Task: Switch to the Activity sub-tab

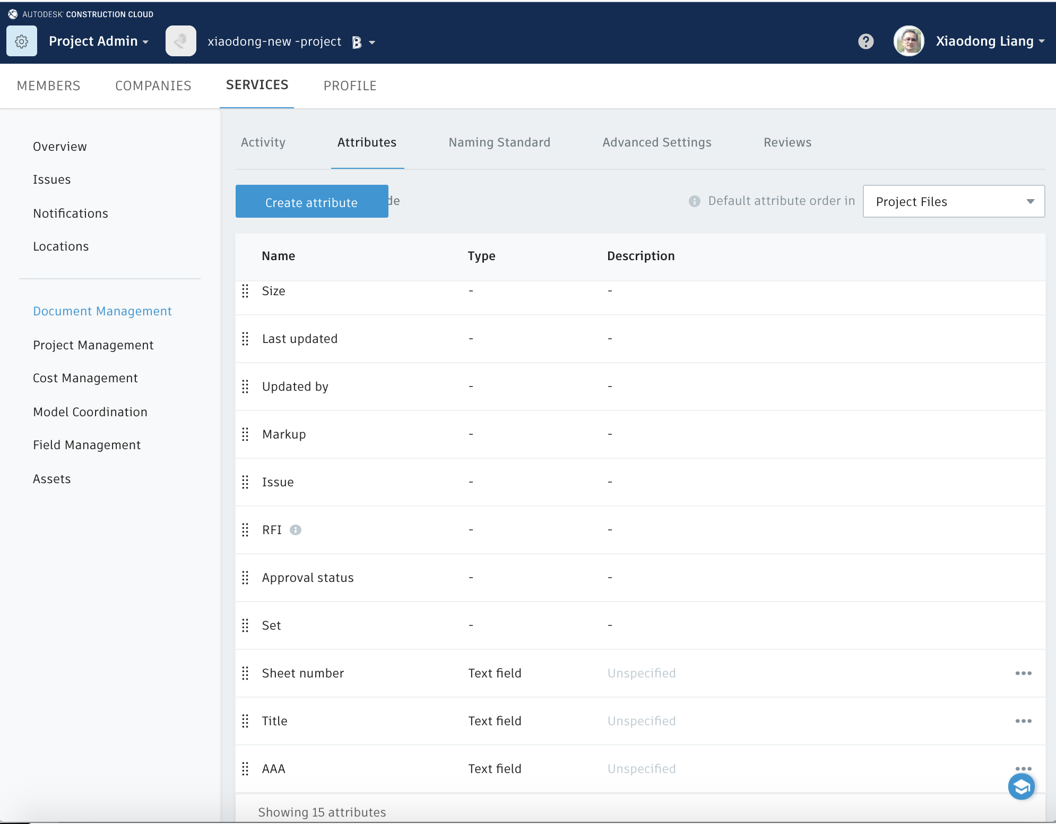Action: tap(263, 142)
